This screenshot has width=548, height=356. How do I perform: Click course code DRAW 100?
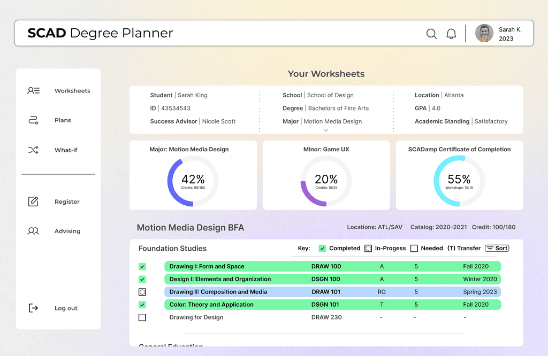point(326,266)
